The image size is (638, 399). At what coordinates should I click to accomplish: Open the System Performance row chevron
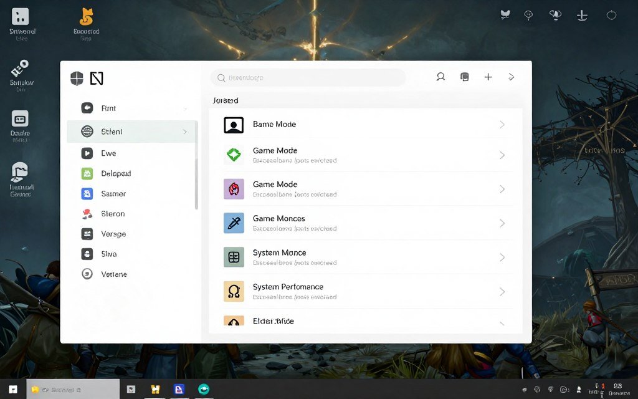pos(502,291)
